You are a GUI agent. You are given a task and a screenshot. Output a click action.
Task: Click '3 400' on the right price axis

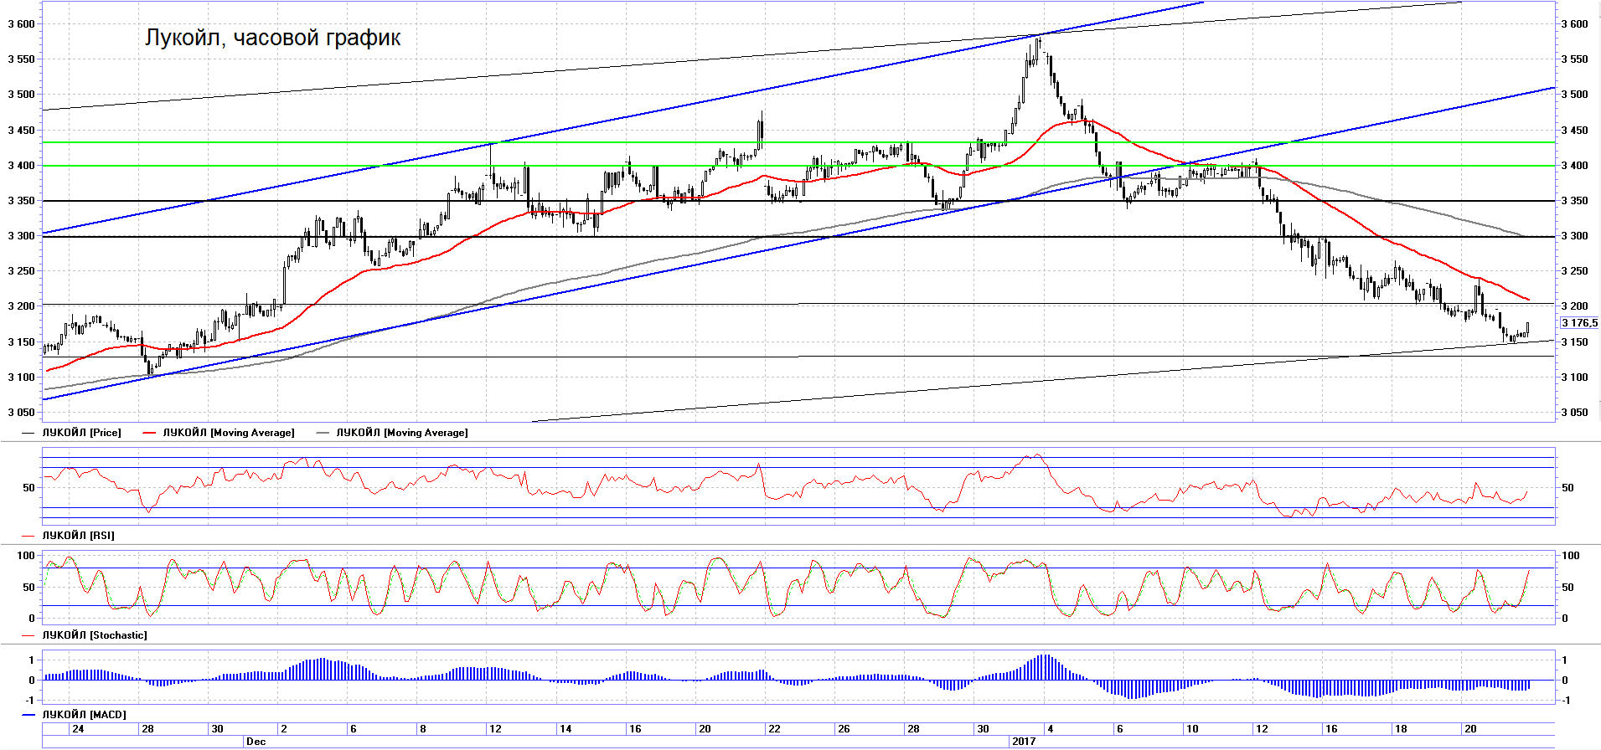click(1573, 166)
